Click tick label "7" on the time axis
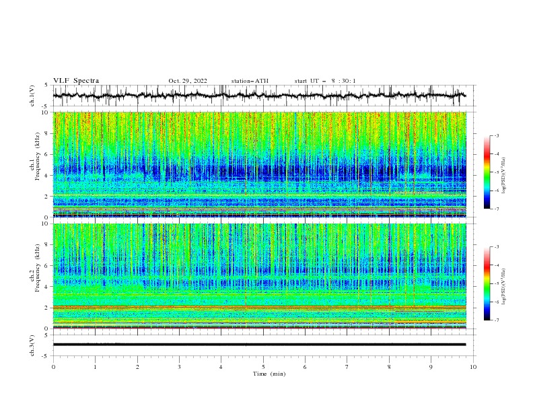This screenshot has width=533, height=412. click(x=347, y=367)
